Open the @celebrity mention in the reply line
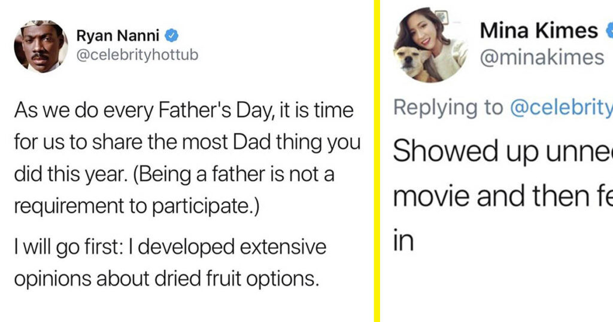The width and height of the screenshot is (613, 322). [x=562, y=108]
